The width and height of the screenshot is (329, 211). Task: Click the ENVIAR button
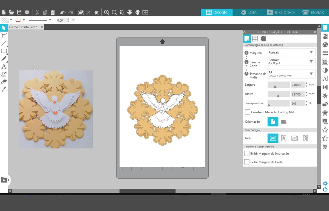313,12
